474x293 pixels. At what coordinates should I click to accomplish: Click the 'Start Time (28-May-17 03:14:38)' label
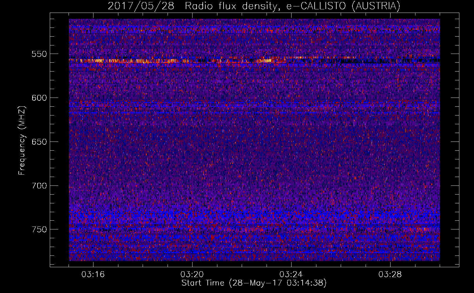pos(254,283)
